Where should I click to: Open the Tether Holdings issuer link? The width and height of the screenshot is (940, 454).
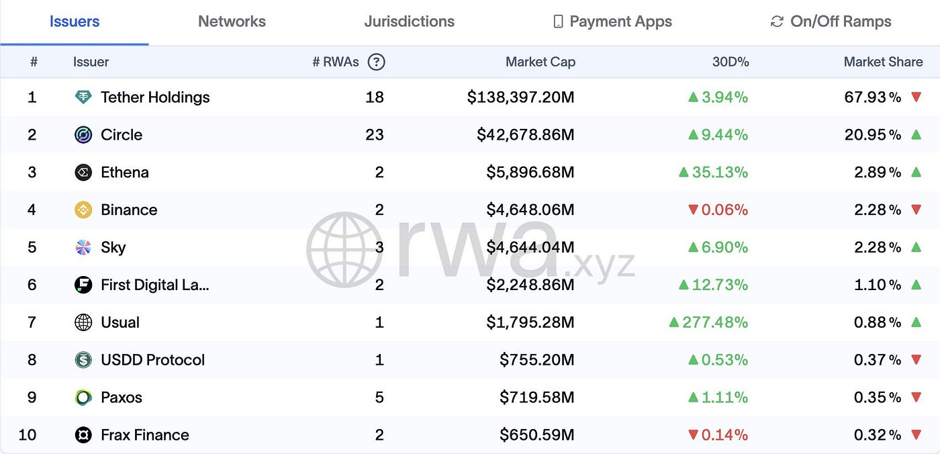pos(155,97)
